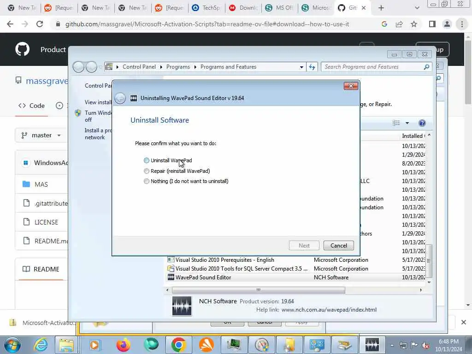Open the Windows Start button
The image size is (472, 354).
12,345
